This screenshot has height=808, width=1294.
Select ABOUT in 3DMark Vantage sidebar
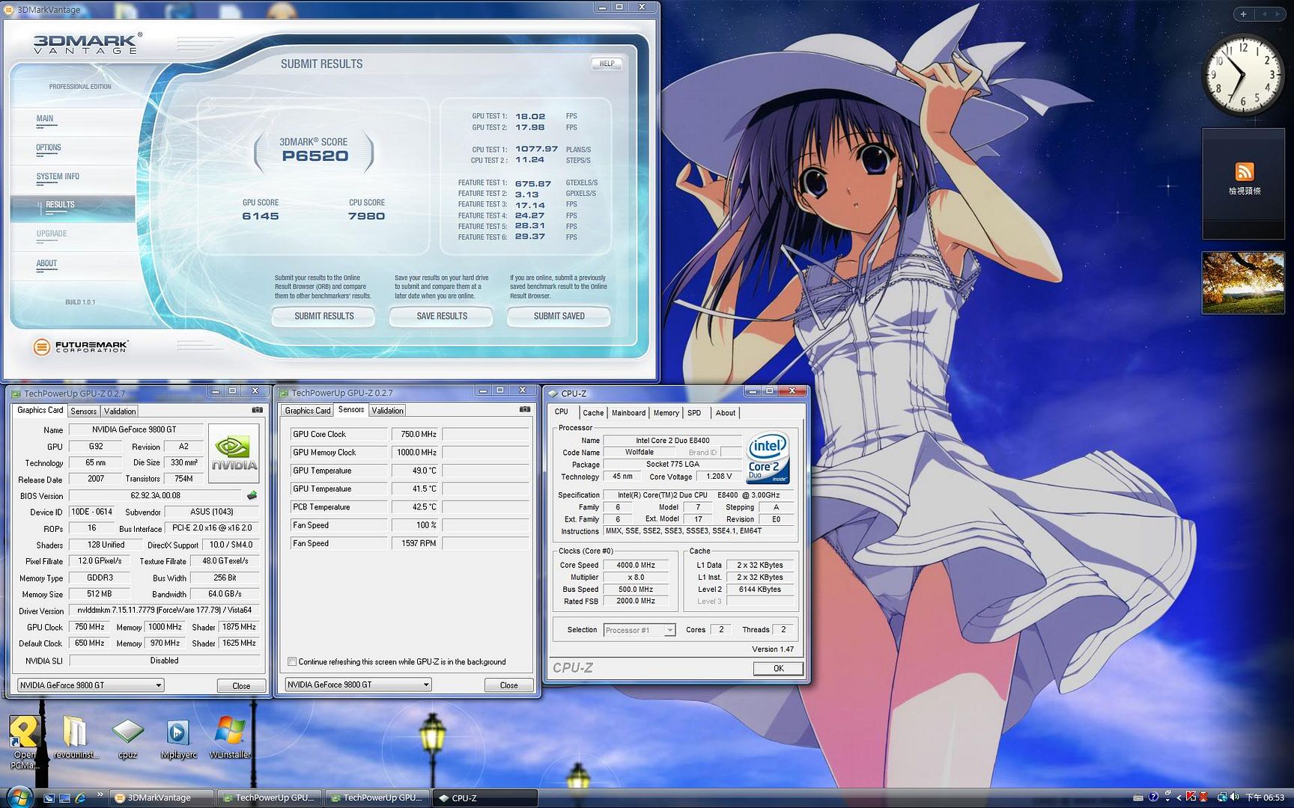(46, 263)
